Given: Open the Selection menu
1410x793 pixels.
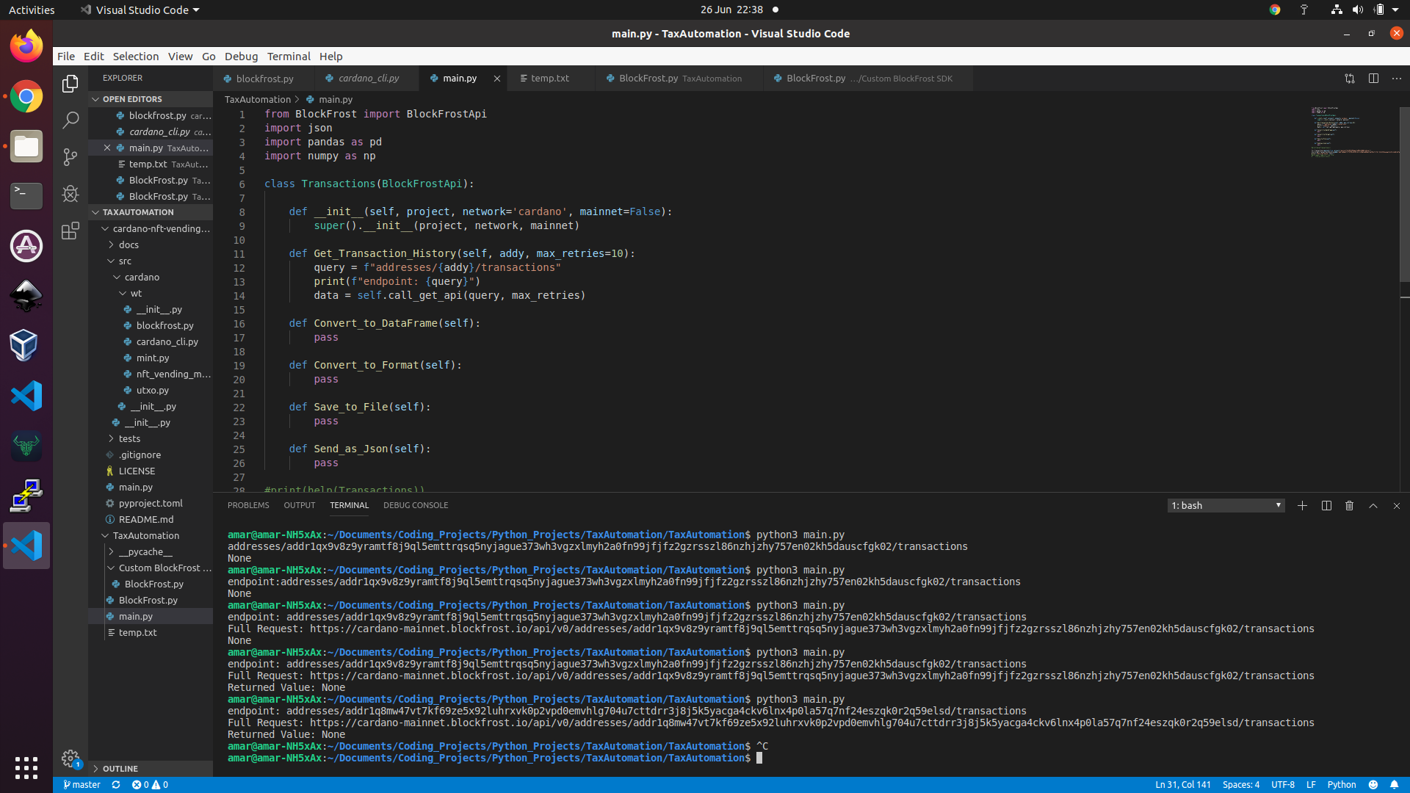Looking at the screenshot, I should click(x=135, y=57).
